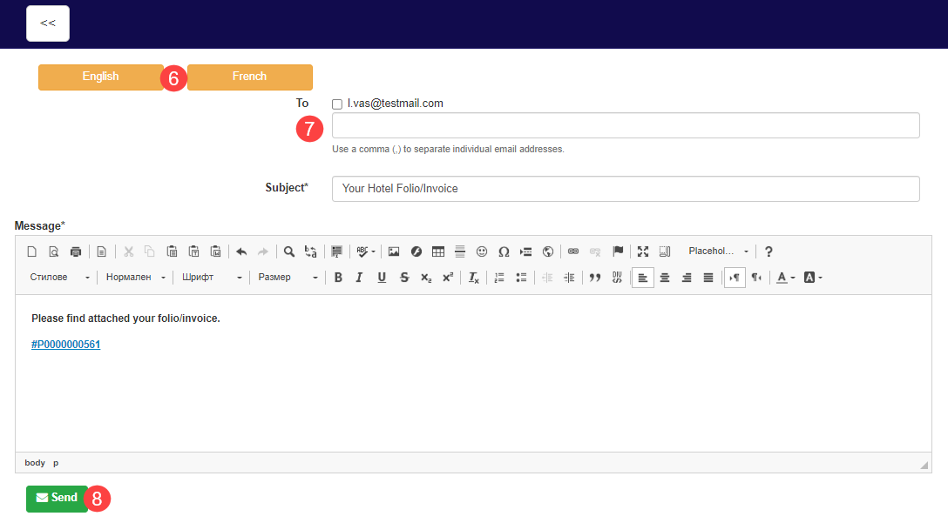Maximize the message editor
The height and width of the screenshot is (523, 948).
(x=643, y=251)
